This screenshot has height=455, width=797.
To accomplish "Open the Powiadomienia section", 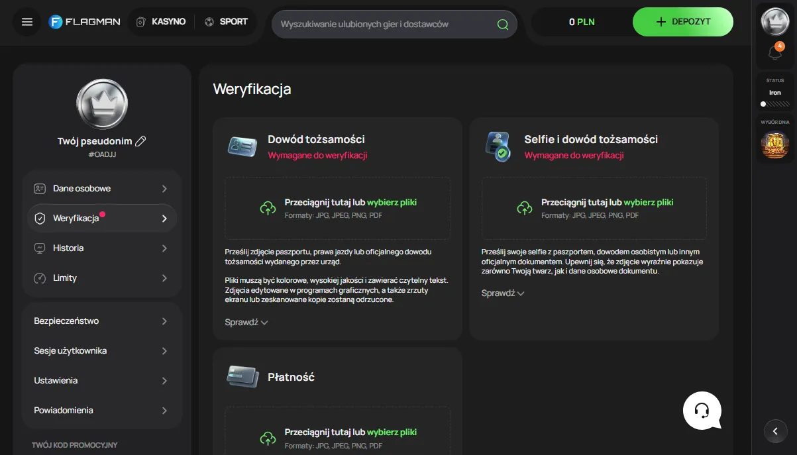I will tap(102, 411).
